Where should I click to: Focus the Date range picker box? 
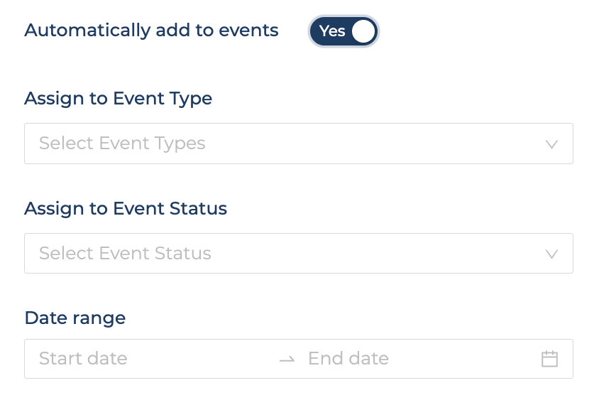[x=299, y=359]
